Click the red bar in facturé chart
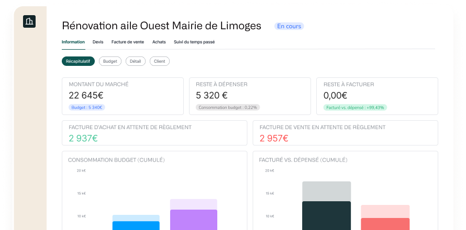Viewport: 466px width, 230px height. pos(385,224)
